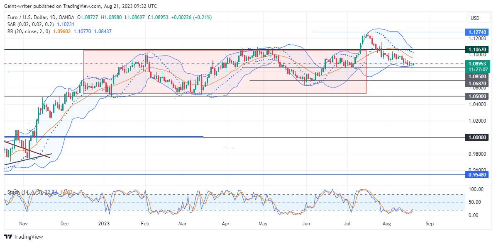Click the Nov label on time axis
Image resolution: width=496 pixels, height=244 pixels.
click(24, 223)
